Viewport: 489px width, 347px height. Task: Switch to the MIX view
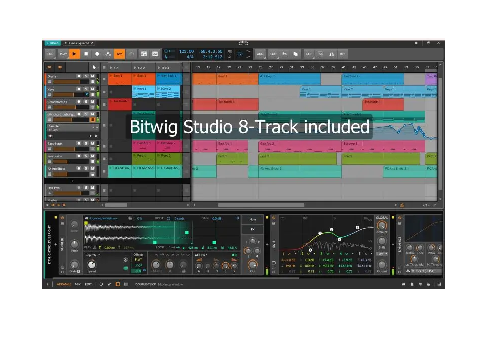click(x=78, y=284)
